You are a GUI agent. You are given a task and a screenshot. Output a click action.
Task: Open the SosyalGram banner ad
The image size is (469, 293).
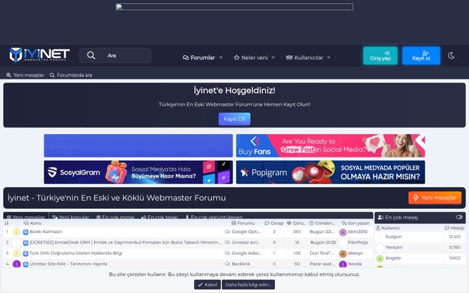coord(138,172)
